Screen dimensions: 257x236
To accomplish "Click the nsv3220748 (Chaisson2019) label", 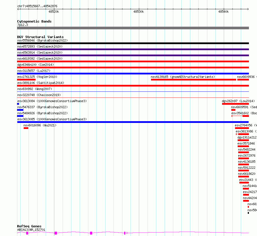I will (x=39, y=95).
